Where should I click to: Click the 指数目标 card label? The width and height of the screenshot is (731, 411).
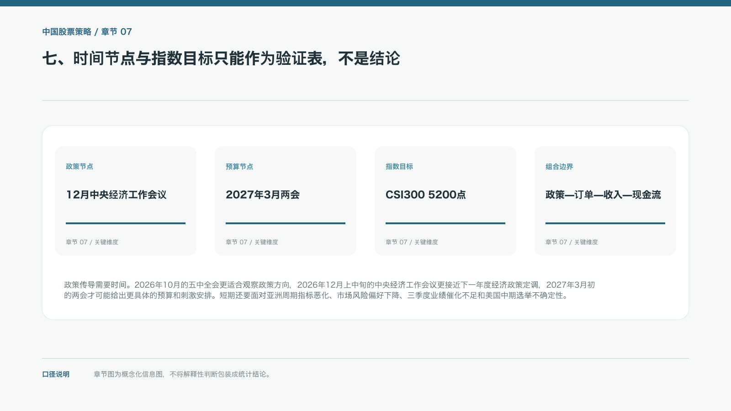click(399, 167)
